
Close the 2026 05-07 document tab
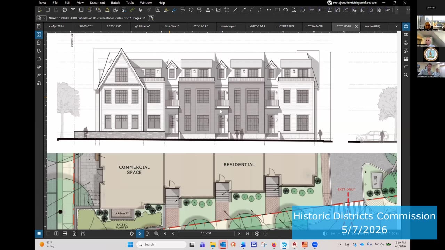click(356, 26)
